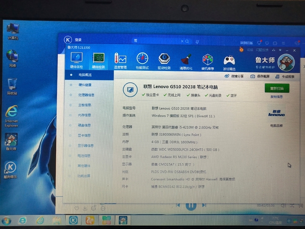Image resolution: width=305 pixels, height=229 pixels.
Task: Open the Windows Start menu
Action: 6,221
